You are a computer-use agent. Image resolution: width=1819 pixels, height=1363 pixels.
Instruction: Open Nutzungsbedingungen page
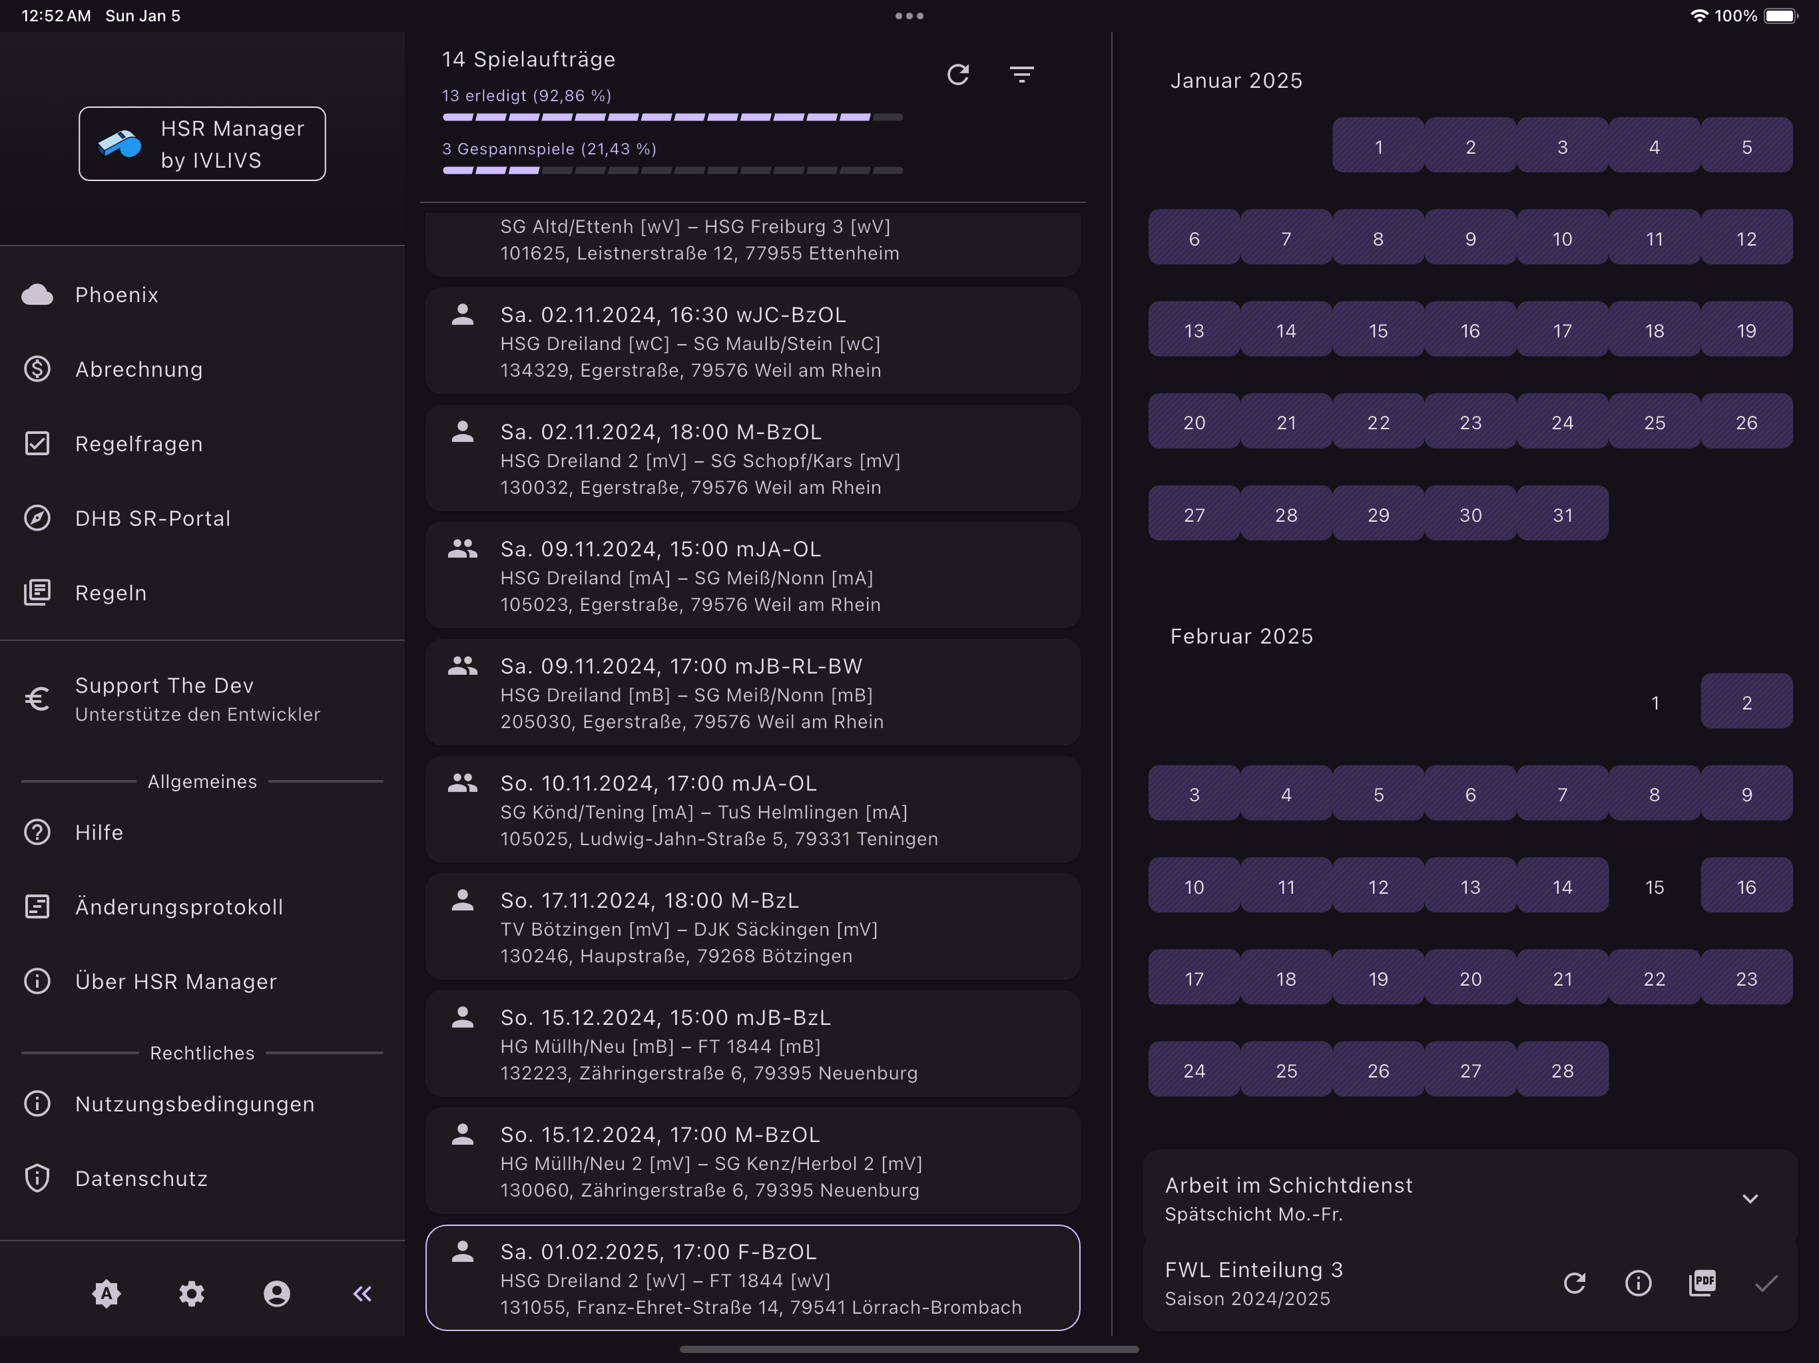coord(202,1103)
